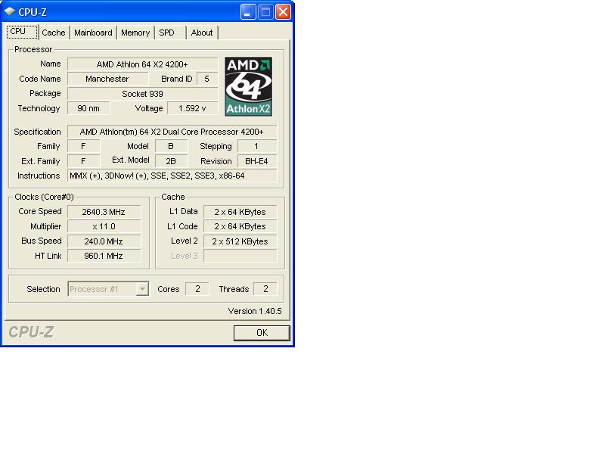
Task: Click the Cores count value
Action: tap(197, 289)
